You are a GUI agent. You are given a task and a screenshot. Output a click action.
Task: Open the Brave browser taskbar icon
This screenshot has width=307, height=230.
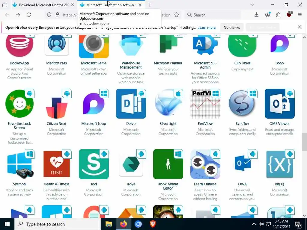coord(153,224)
